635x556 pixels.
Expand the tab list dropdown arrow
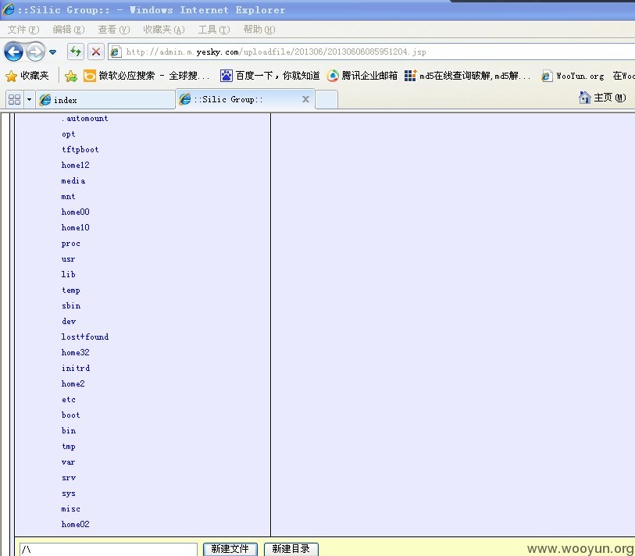pos(29,99)
